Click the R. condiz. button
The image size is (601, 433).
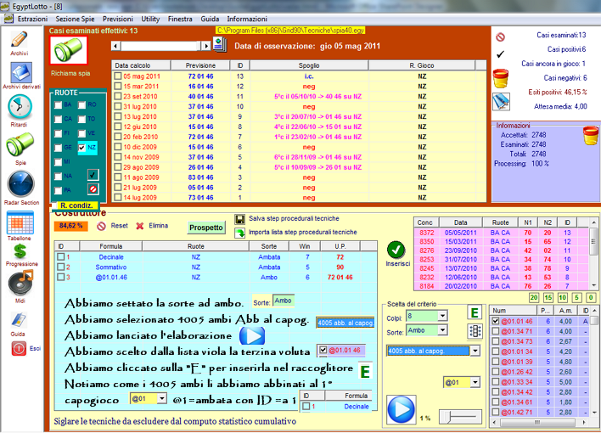tap(76, 205)
